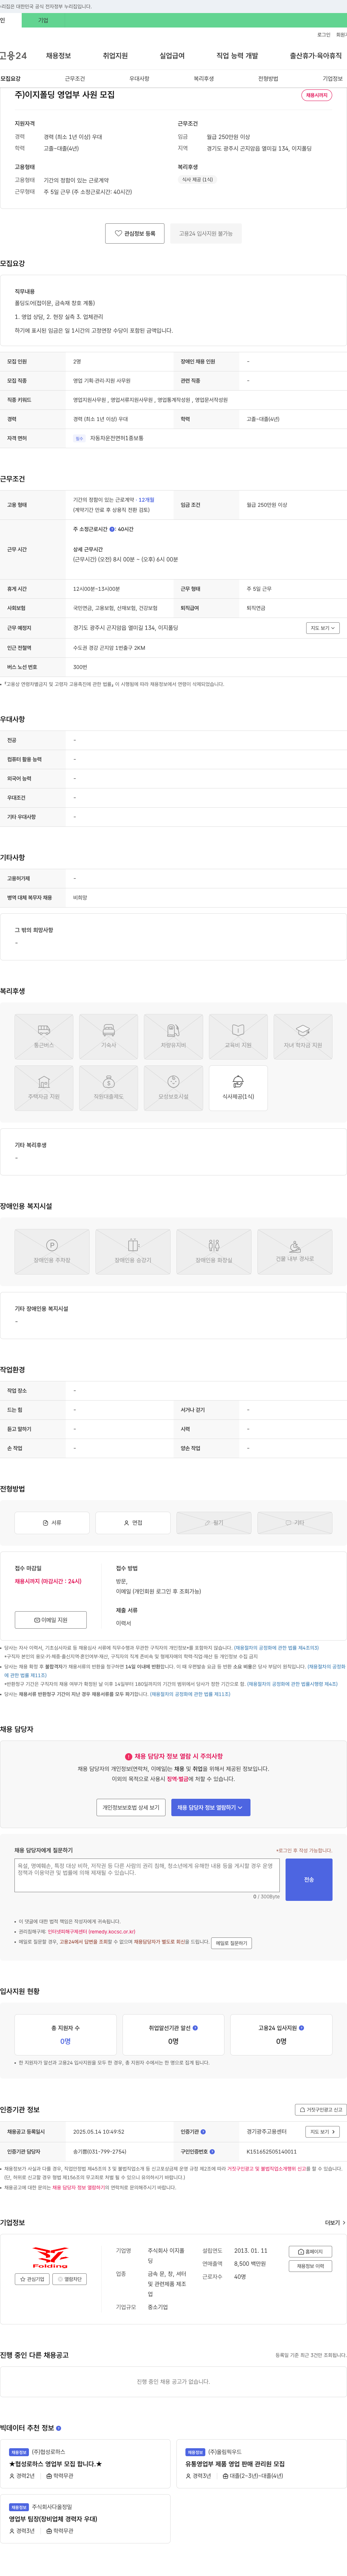Click the 장애인용 주차장 icon
Screen dimensions: 347x2576
click(52, 1252)
